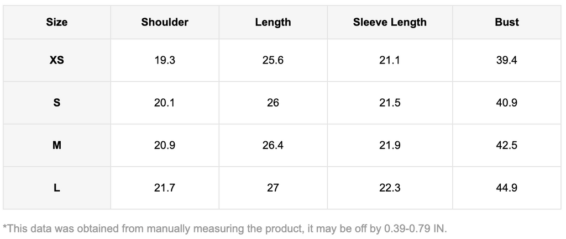Select the Bust column header

coord(507,23)
